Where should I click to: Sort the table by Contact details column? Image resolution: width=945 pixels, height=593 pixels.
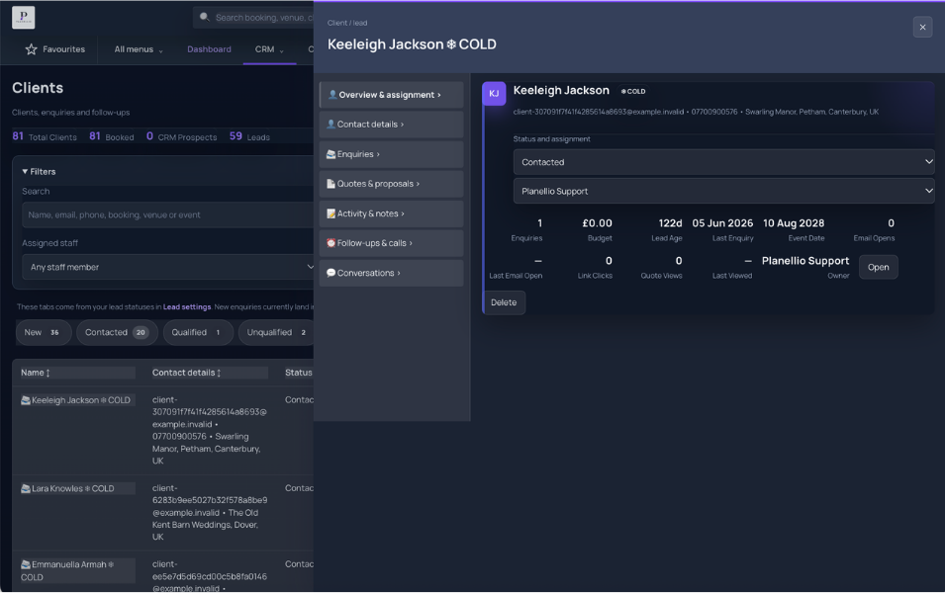[186, 373]
